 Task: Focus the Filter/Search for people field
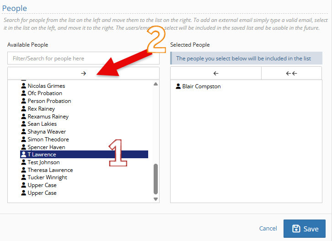pos(83,59)
